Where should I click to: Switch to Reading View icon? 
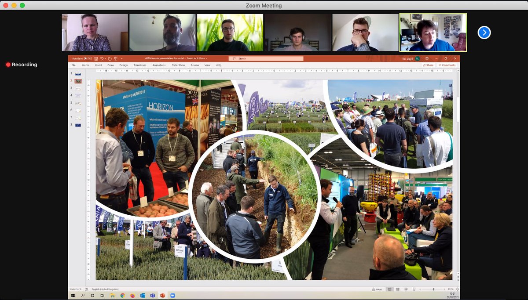(x=406, y=289)
